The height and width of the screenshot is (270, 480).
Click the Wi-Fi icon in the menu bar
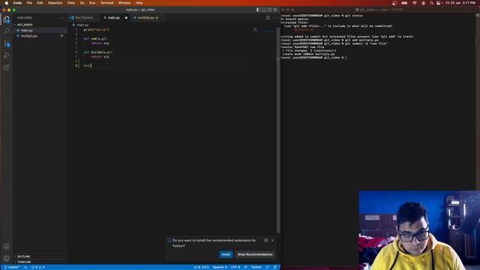point(415,3)
